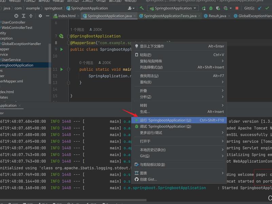This screenshot has width=272, height=204.
Task: Hide the Project panel with the minus icon
Action: [x=48, y=16]
